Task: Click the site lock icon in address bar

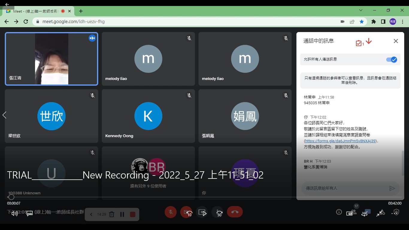Action: click(38, 22)
